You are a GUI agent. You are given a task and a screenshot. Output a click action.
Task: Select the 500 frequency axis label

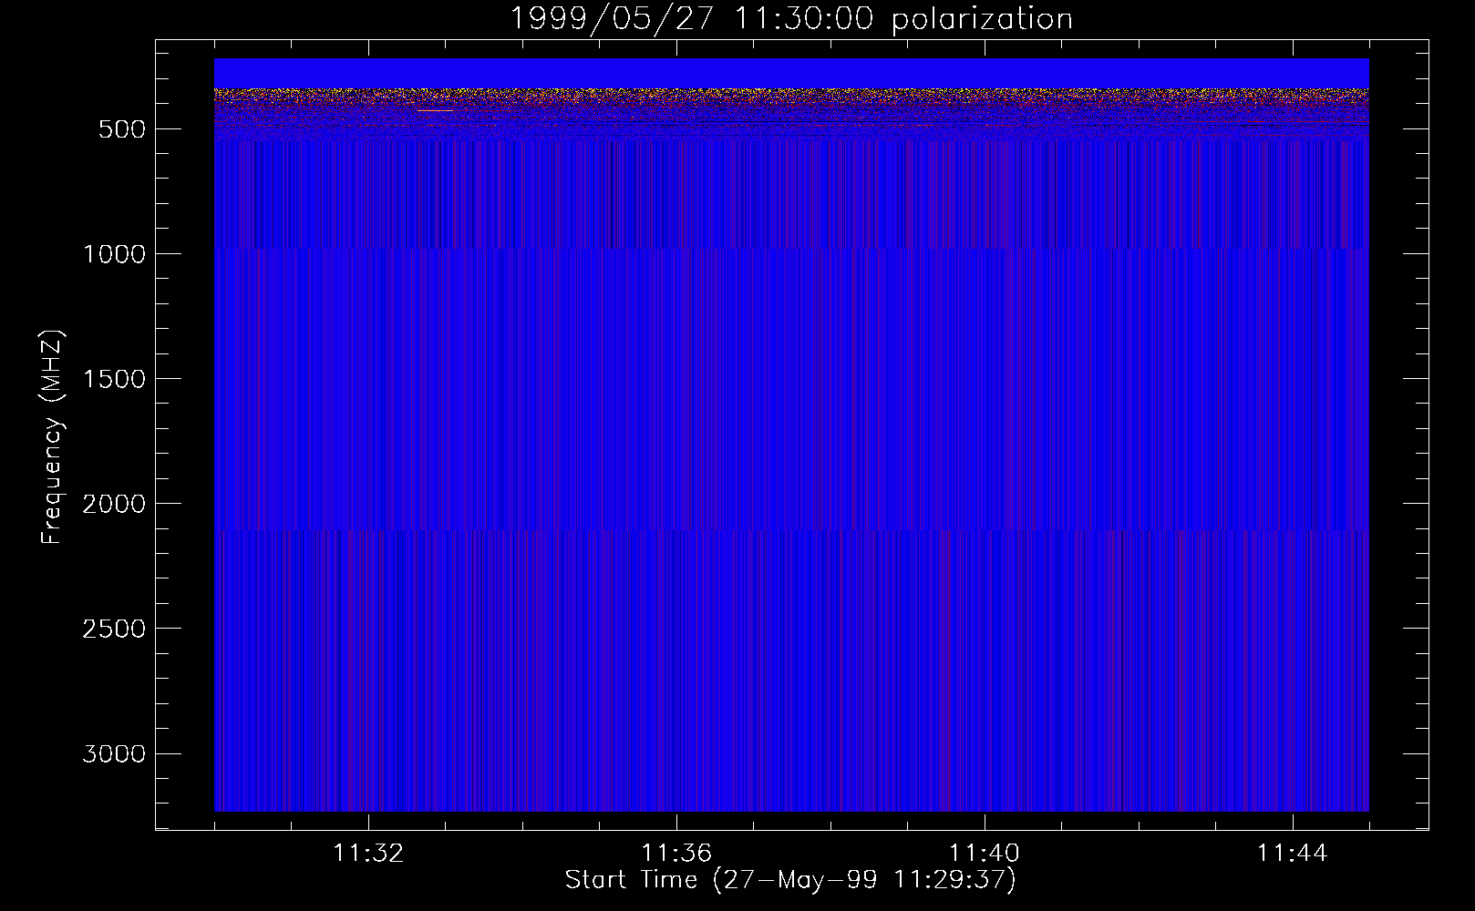pos(123,129)
